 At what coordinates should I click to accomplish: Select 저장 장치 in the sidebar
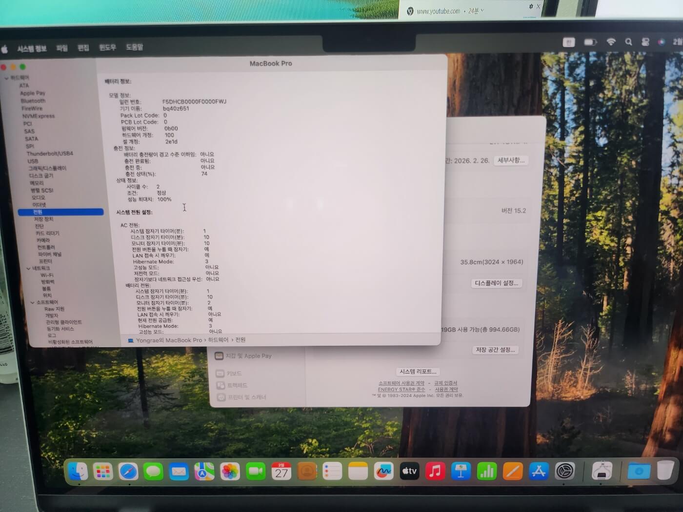(44, 219)
